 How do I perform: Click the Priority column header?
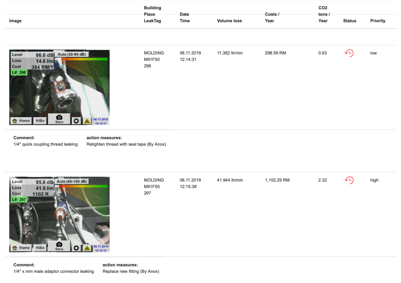pyautogui.click(x=378, y=21)
